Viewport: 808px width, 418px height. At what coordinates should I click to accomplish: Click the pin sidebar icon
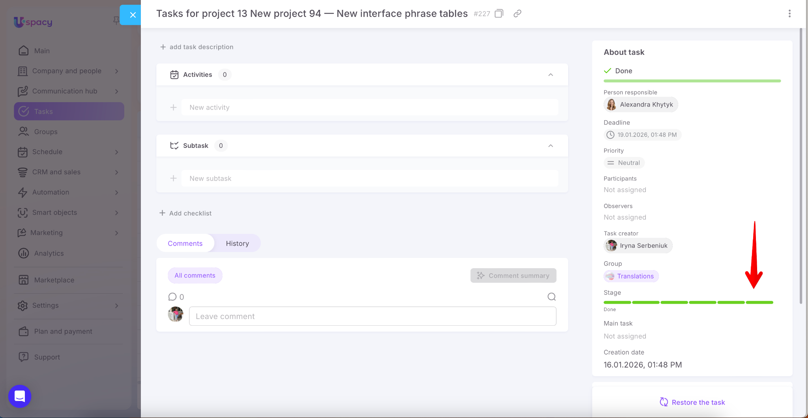pos(116,20)
